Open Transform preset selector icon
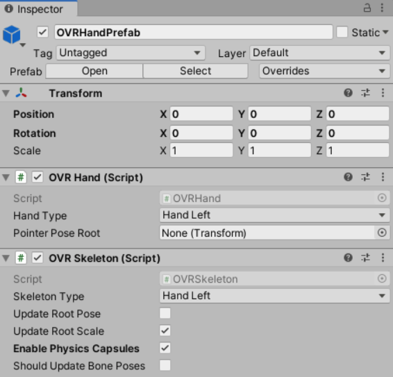This screenshot has width=393, height=377. (365, 93)
